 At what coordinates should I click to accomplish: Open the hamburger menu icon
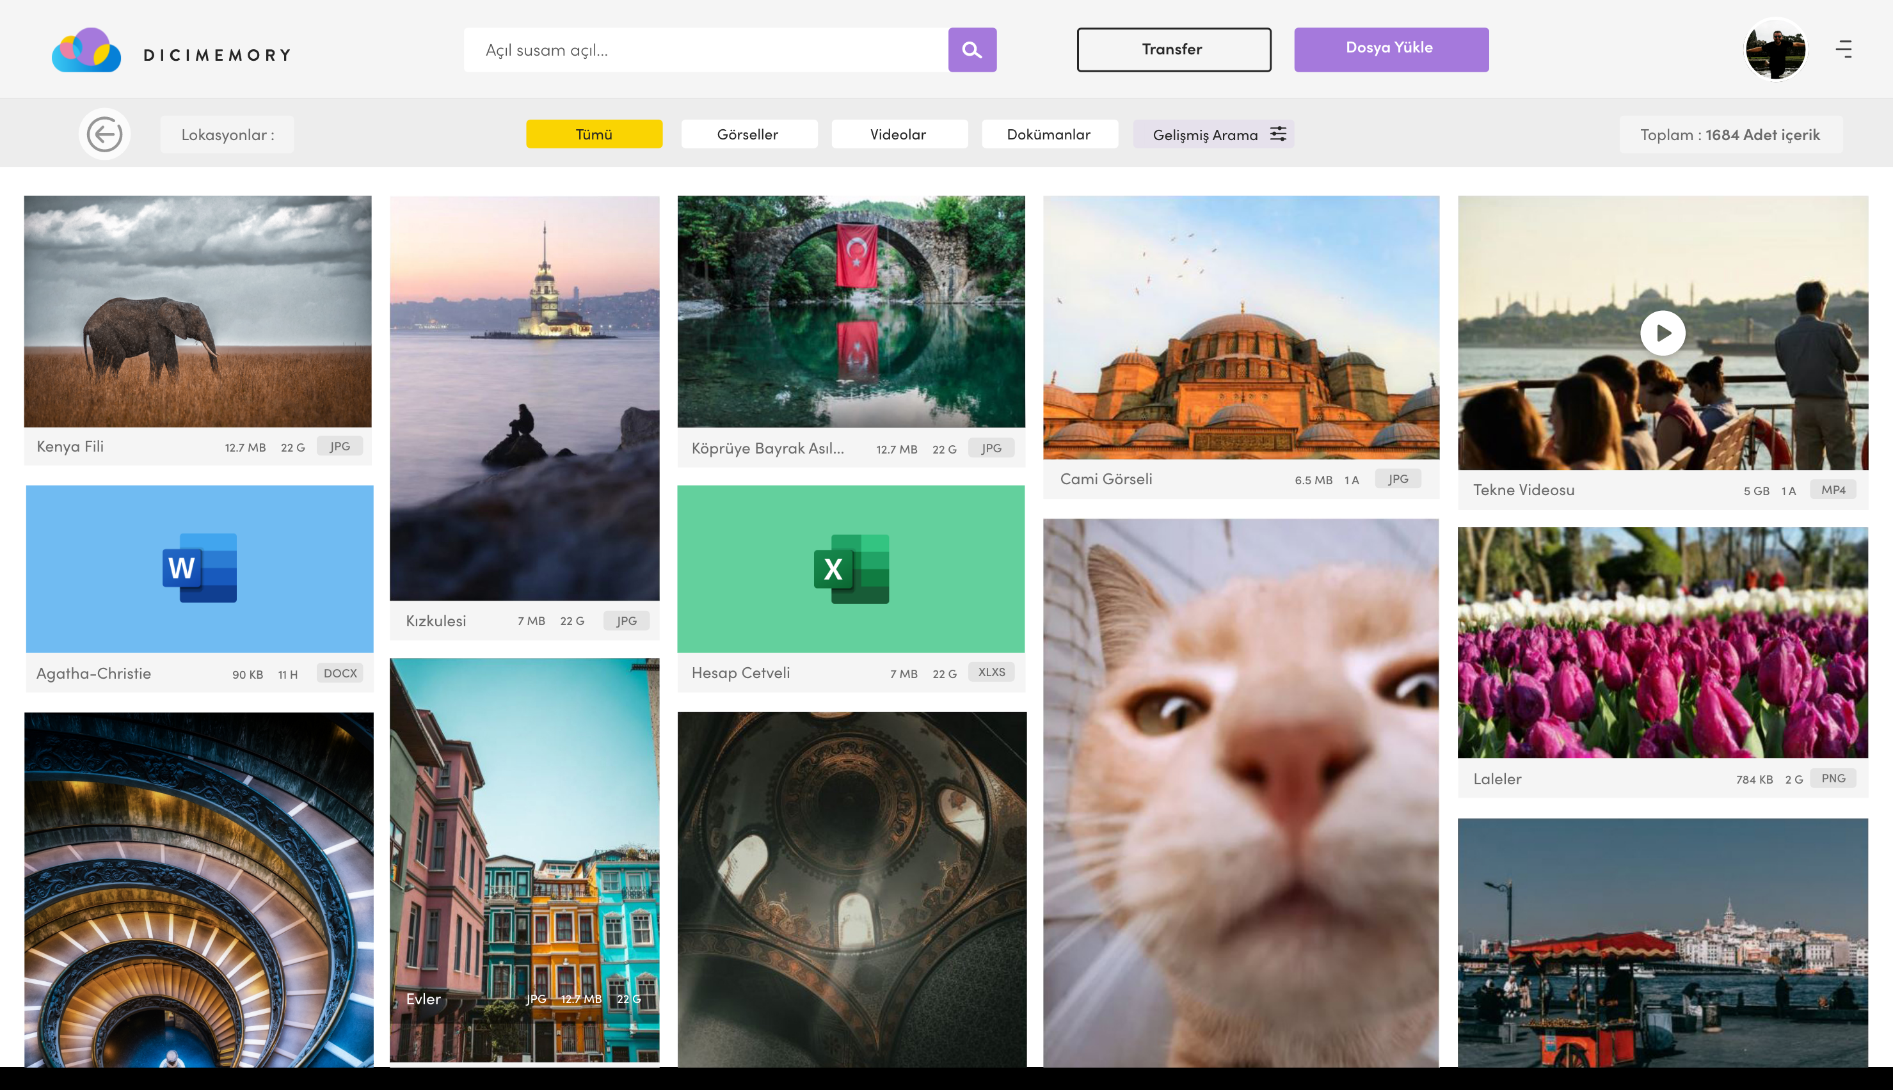coord(1844,49)
